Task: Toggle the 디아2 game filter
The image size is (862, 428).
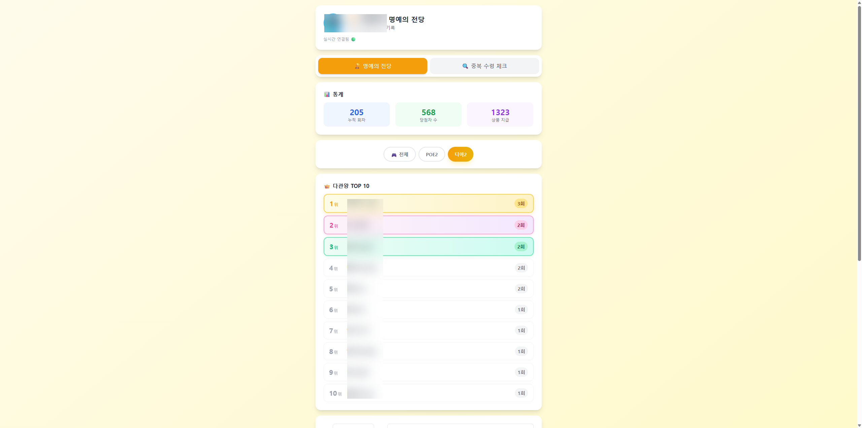Action: pos(460,154)
